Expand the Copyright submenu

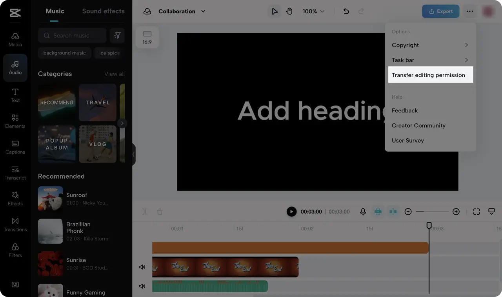pos(430,45)
